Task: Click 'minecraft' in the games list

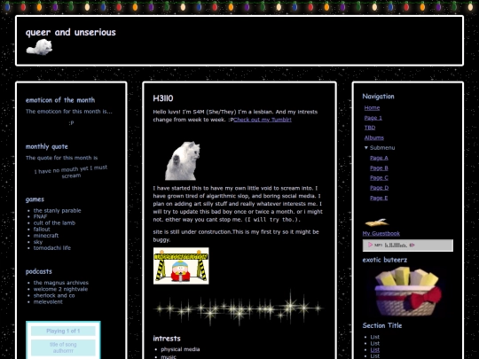Action: pos(46,236)
